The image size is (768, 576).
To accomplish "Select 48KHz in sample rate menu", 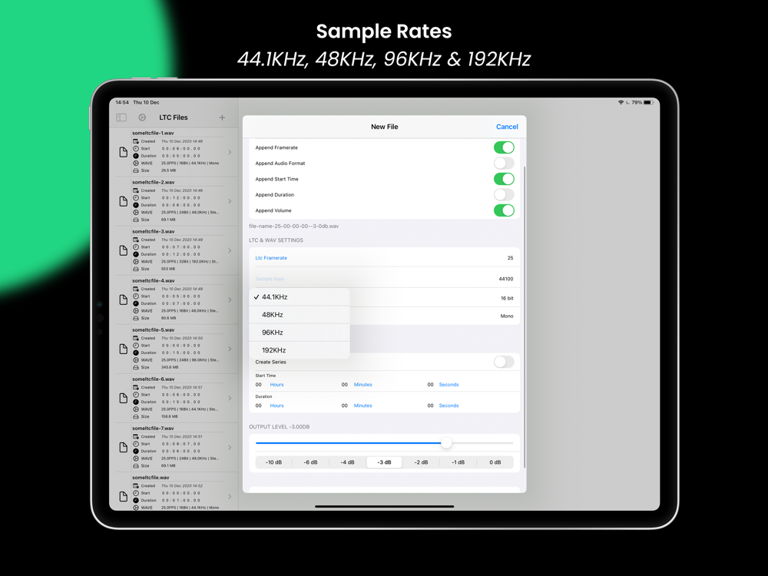I will tap(300, 314).
